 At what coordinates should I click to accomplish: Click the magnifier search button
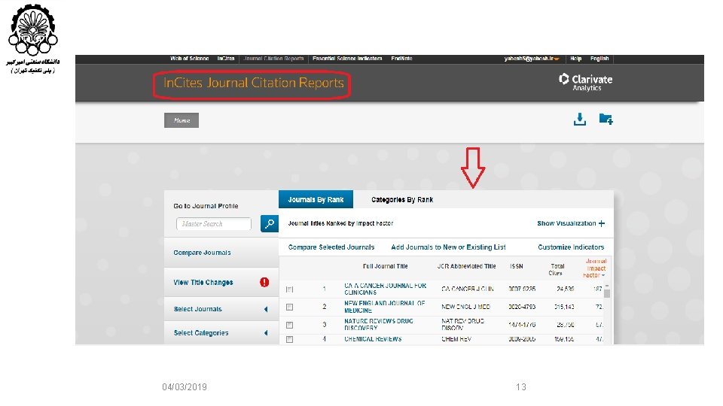coord(270,224)
